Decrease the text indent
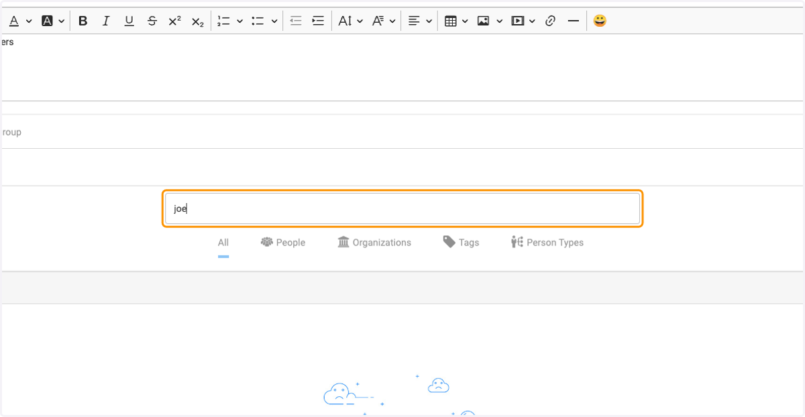 point(295,21)
